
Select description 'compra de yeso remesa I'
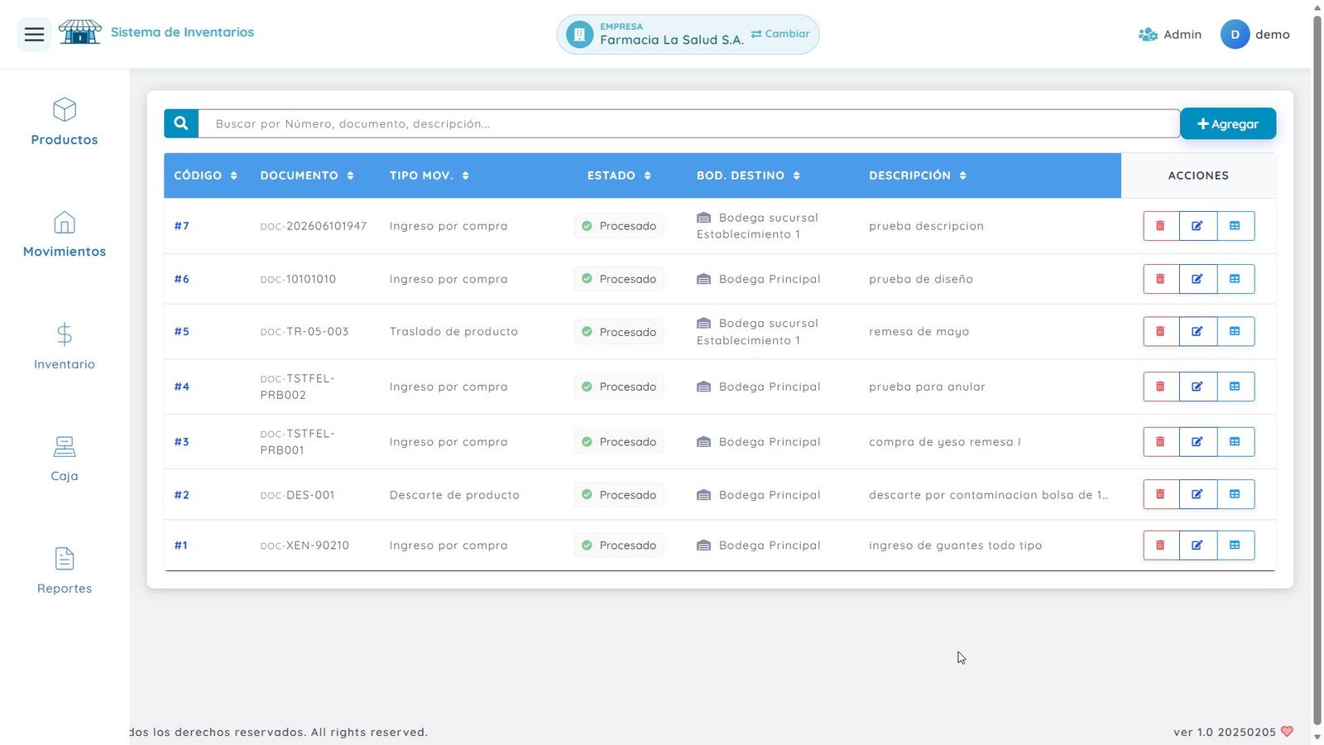[945, 442]
